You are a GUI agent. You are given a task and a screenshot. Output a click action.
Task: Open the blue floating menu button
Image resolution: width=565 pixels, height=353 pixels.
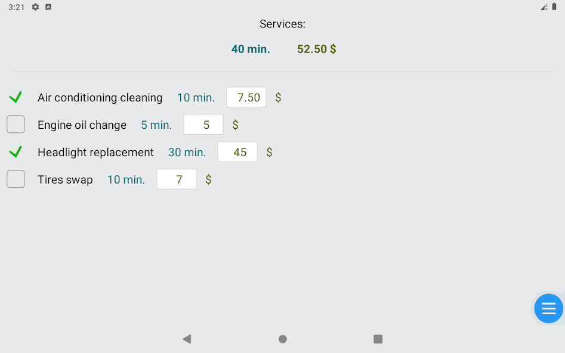point(548,308)
